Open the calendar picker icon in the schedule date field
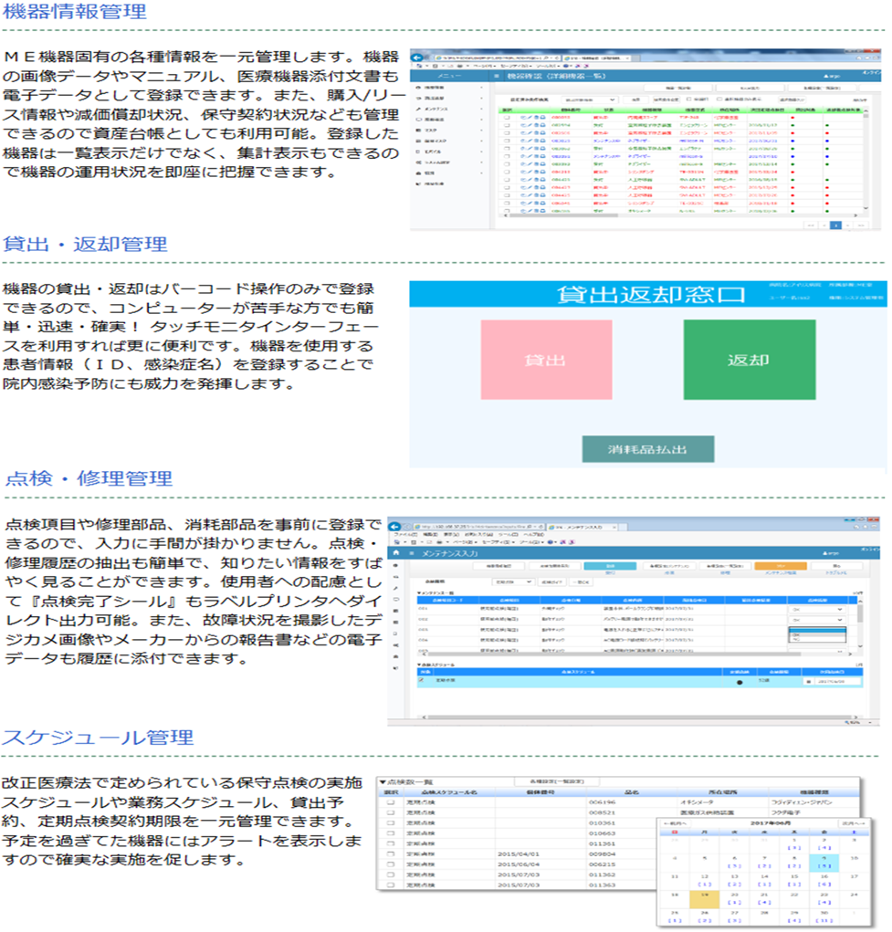The width and height of the screenshot is (892, 932). 810,680
